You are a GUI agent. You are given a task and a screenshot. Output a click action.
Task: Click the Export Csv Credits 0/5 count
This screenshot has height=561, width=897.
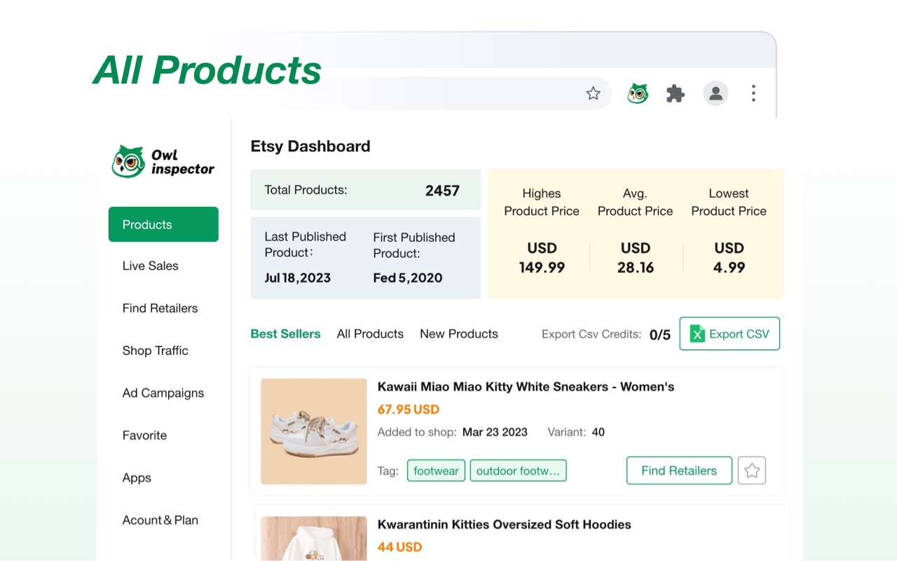pos(660,334)
